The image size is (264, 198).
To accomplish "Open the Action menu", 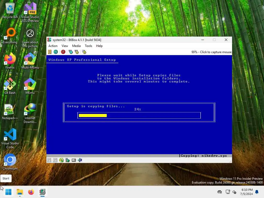I will pos(53,46).
